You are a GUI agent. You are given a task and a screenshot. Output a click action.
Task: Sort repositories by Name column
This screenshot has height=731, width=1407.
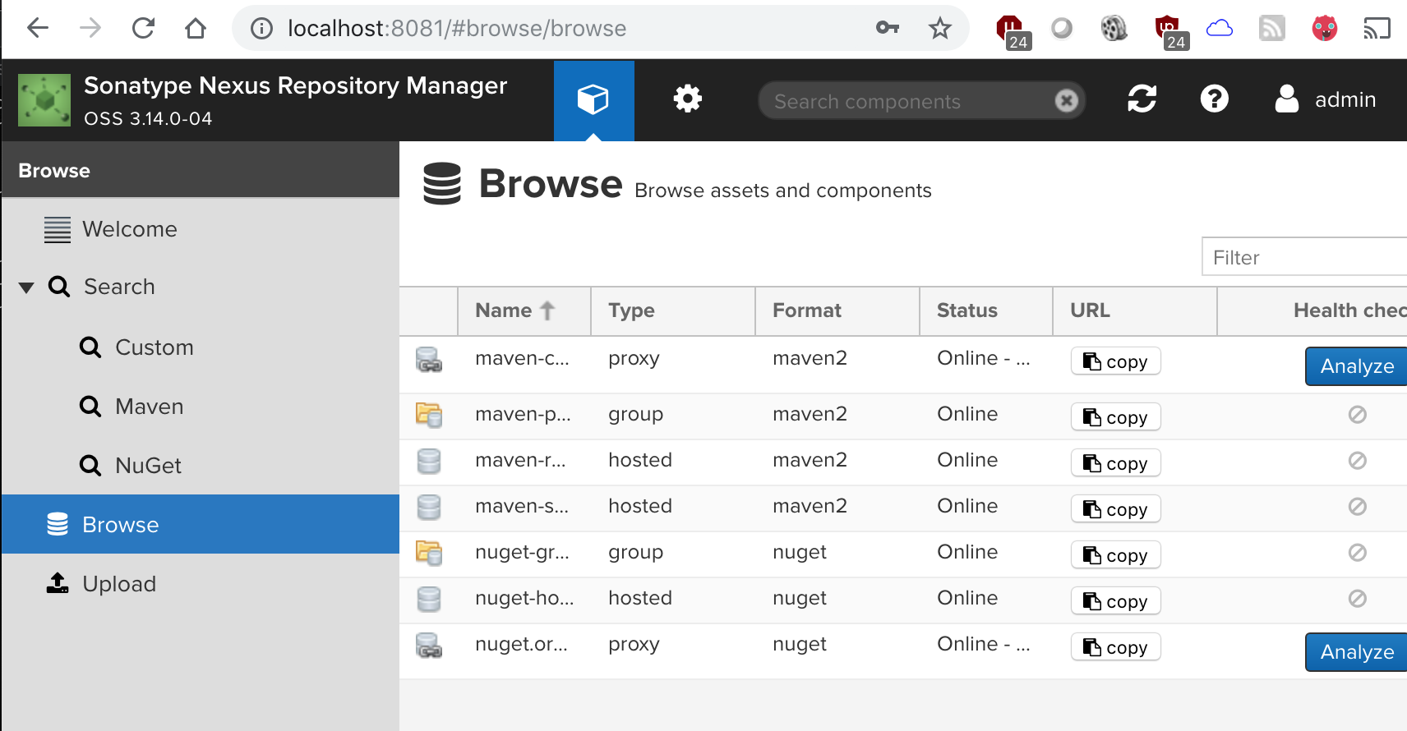[x=524, y=310]
